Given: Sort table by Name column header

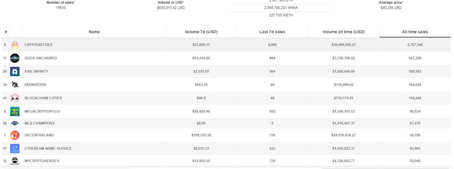Looking at the screenshot, I should tap(94, 32).
